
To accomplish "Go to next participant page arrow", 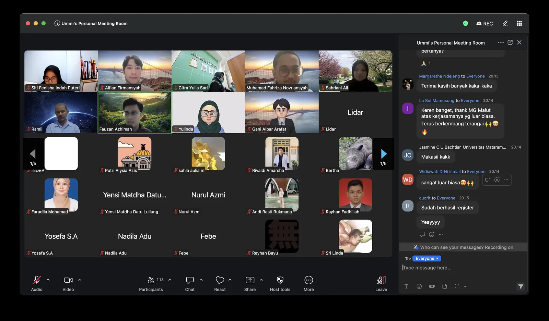I will tap(384, 154).
